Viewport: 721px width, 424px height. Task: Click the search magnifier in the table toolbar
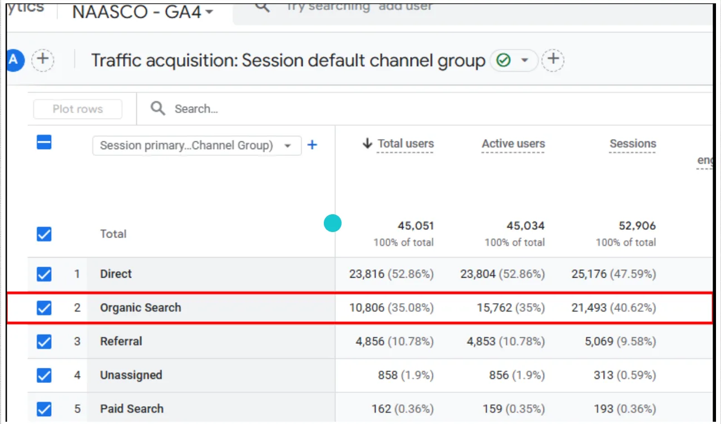click(157, 109)
